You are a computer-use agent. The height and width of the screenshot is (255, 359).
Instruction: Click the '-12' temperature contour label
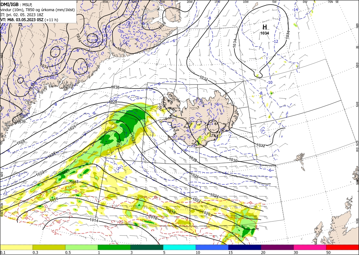tap(276, 41)
